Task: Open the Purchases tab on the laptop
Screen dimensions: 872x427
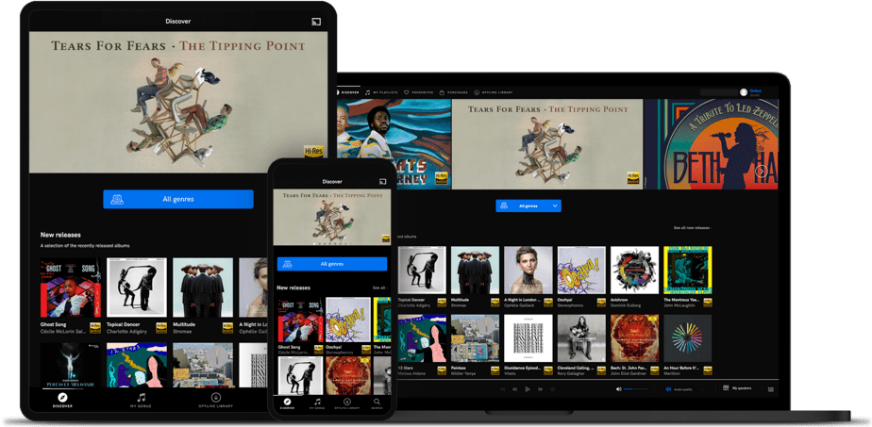Action: pyautogui.click(x=455, y=92)
